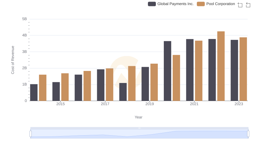Click the Global Payments bar for 2016
Viewport: 254px width, 146px height.
[78, 88]
